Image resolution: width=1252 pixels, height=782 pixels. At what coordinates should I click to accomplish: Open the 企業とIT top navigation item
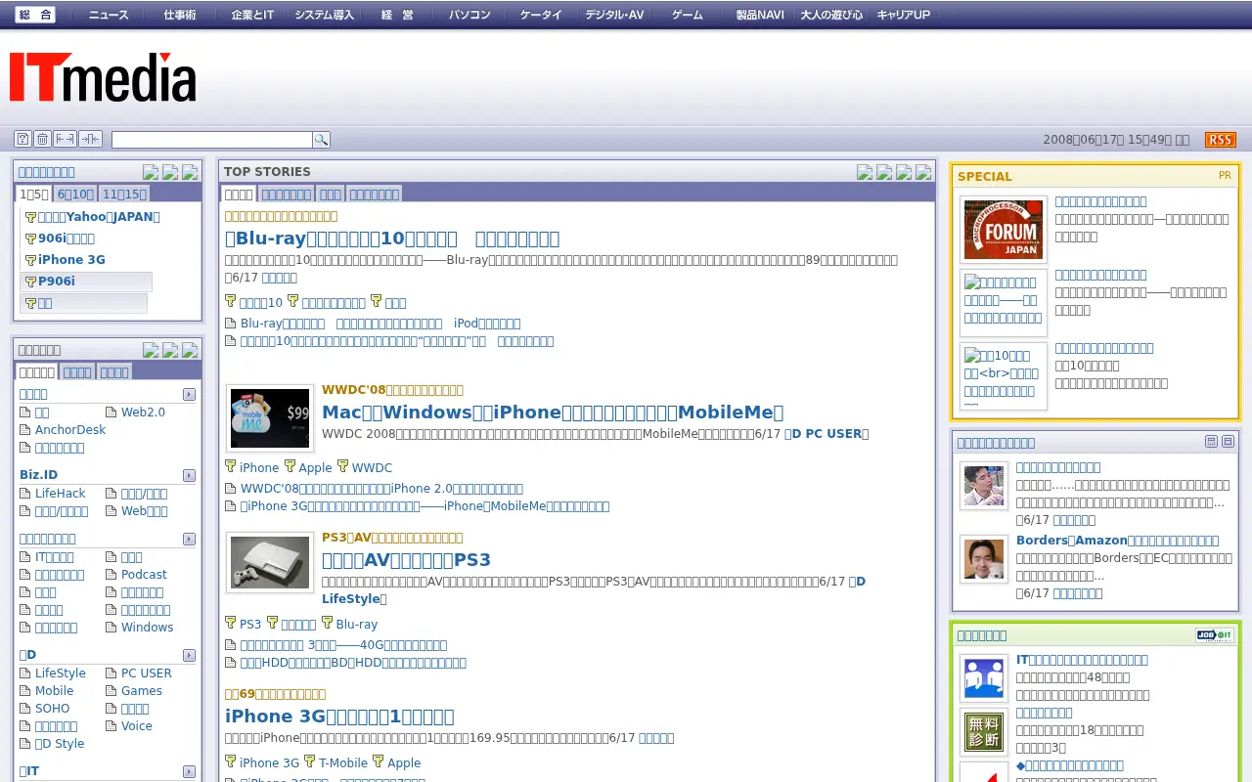pos(252,15)
